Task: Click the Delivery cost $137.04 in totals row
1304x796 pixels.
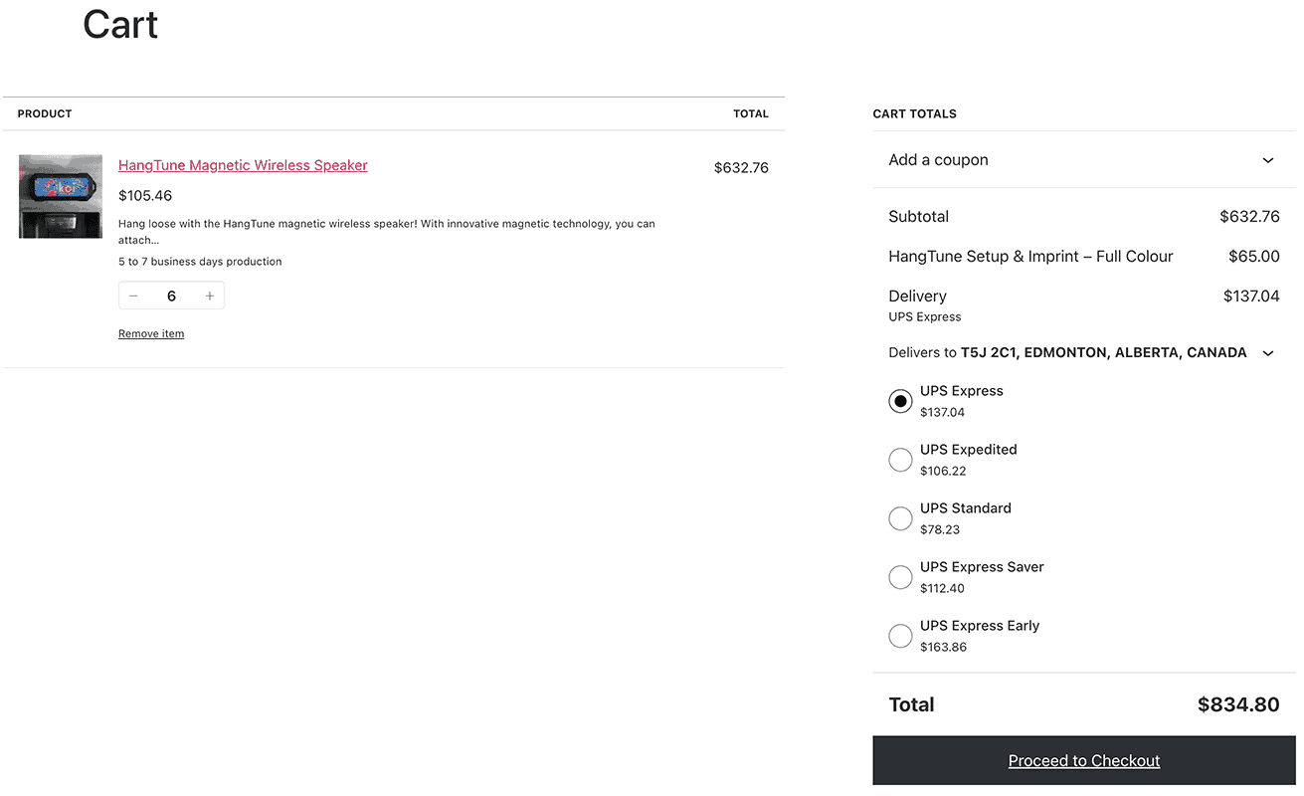Action: pos(1251,296)
